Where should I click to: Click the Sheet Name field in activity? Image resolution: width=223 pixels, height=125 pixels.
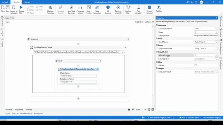[x=78, y=76]
